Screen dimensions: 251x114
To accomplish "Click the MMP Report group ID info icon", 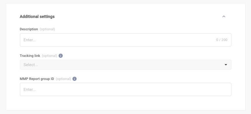I will pos(75,79).
